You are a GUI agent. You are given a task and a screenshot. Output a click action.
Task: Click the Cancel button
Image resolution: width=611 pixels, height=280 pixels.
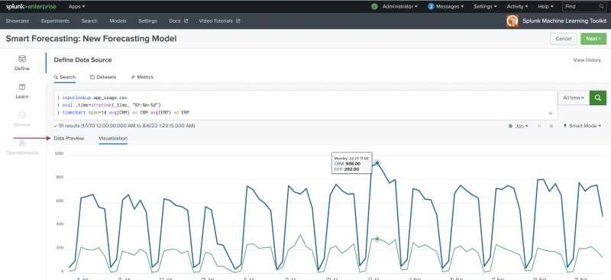click(x=564, y=39)
